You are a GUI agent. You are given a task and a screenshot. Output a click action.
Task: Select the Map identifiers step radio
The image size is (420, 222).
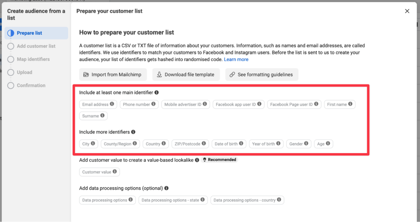point(10,59)
